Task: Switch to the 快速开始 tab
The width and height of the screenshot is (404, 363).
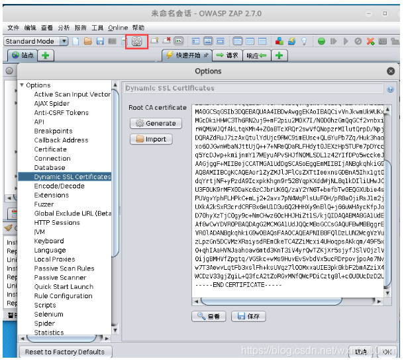Action: [x=187, y=56]
